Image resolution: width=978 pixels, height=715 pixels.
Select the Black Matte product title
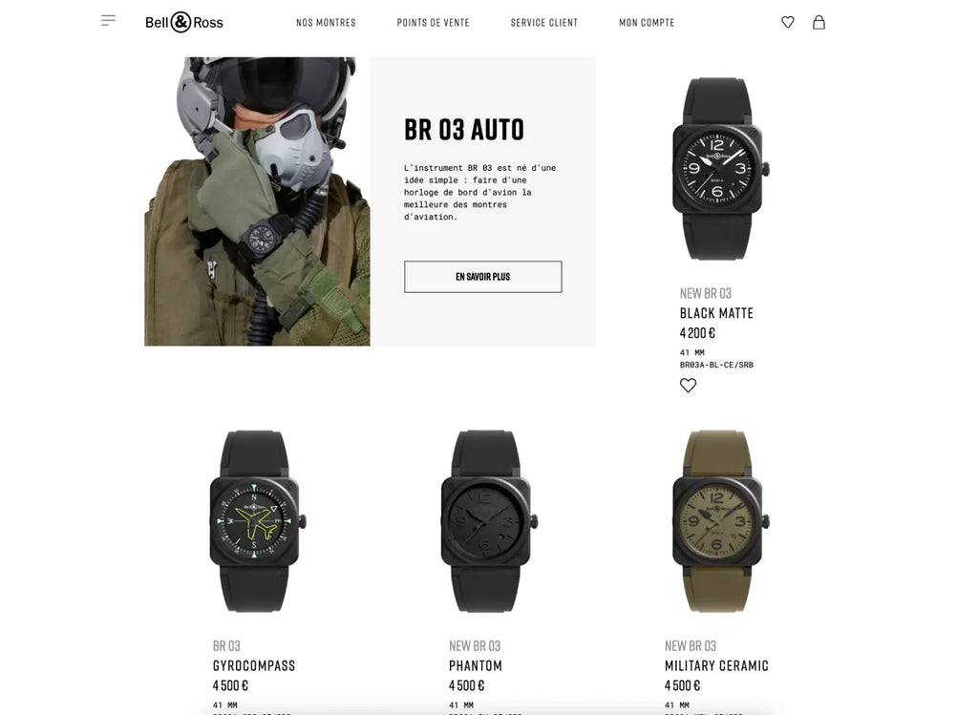click(x=716, y=313)
